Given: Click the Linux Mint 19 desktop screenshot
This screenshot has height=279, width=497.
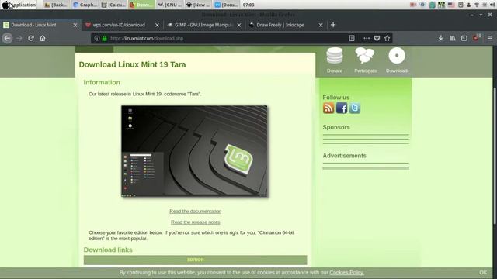Looking at the screenshot, I should pyautogui.click(x=194, y=151).
